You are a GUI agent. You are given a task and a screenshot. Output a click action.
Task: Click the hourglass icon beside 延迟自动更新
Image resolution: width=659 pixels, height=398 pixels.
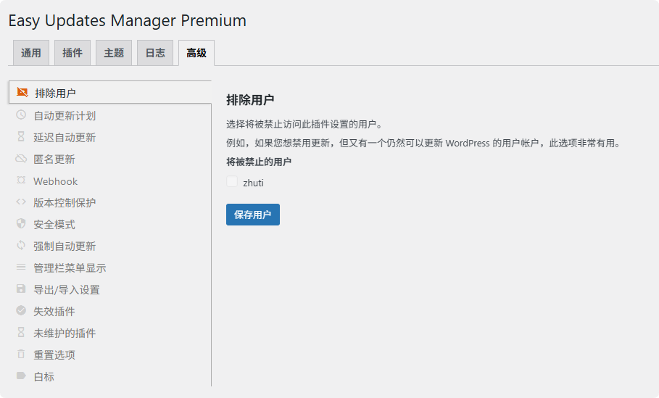tap(21, 136)
